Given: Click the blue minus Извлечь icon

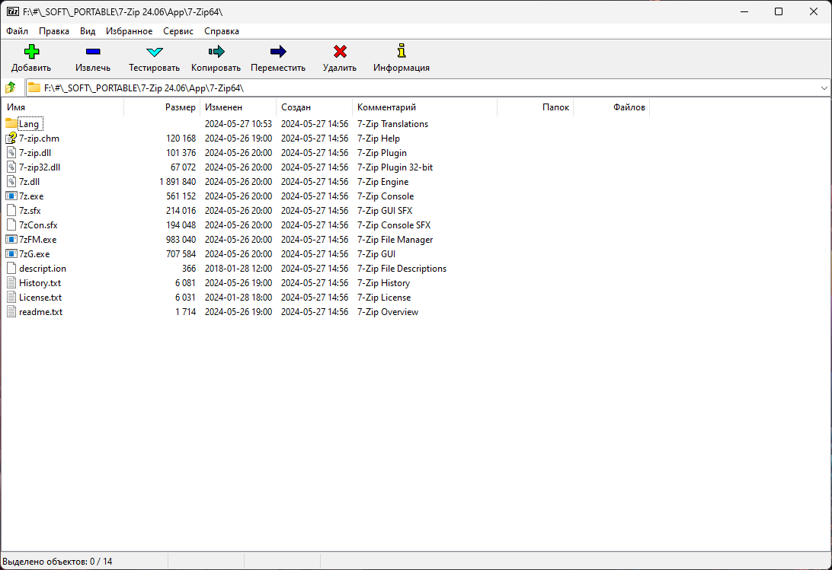Looking at the screenshot, I should [x=93, y=52].
